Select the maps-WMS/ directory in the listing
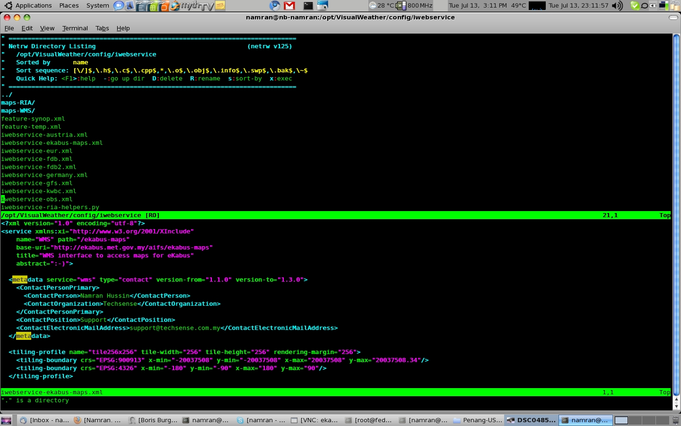681x426 pixels. 18,111
